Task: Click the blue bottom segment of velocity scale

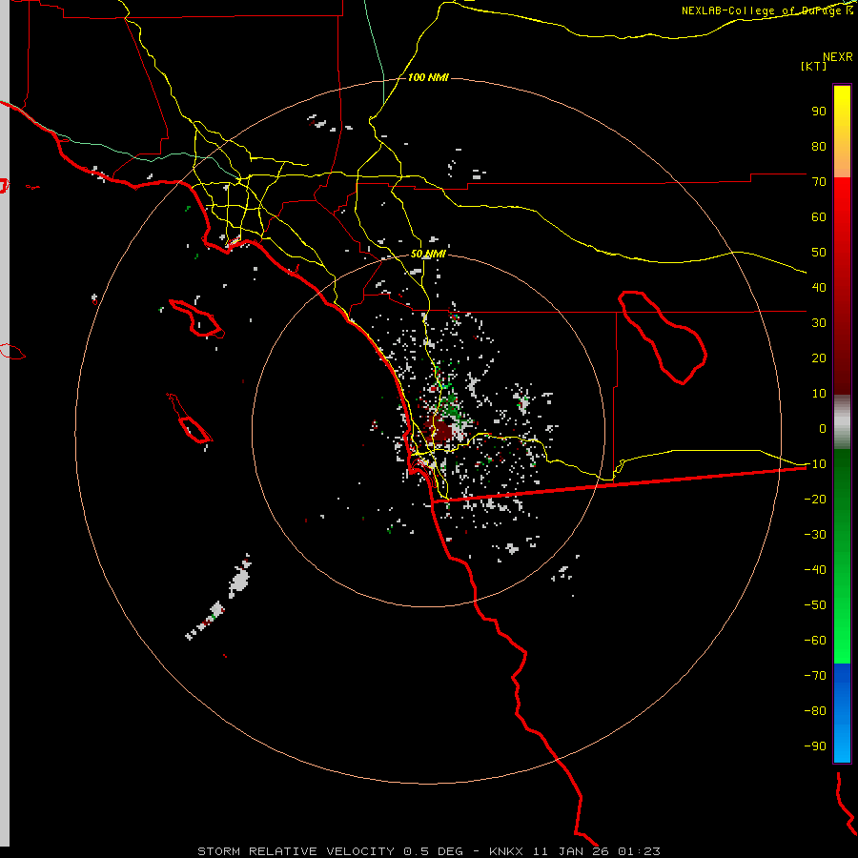Action: point(842,713)
